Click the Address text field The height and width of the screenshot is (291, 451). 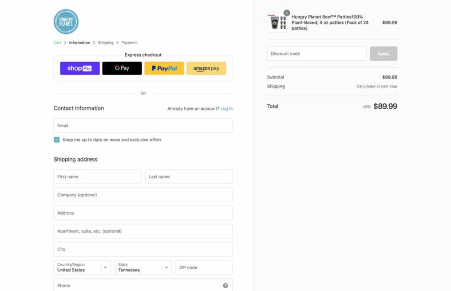point(143,213)
